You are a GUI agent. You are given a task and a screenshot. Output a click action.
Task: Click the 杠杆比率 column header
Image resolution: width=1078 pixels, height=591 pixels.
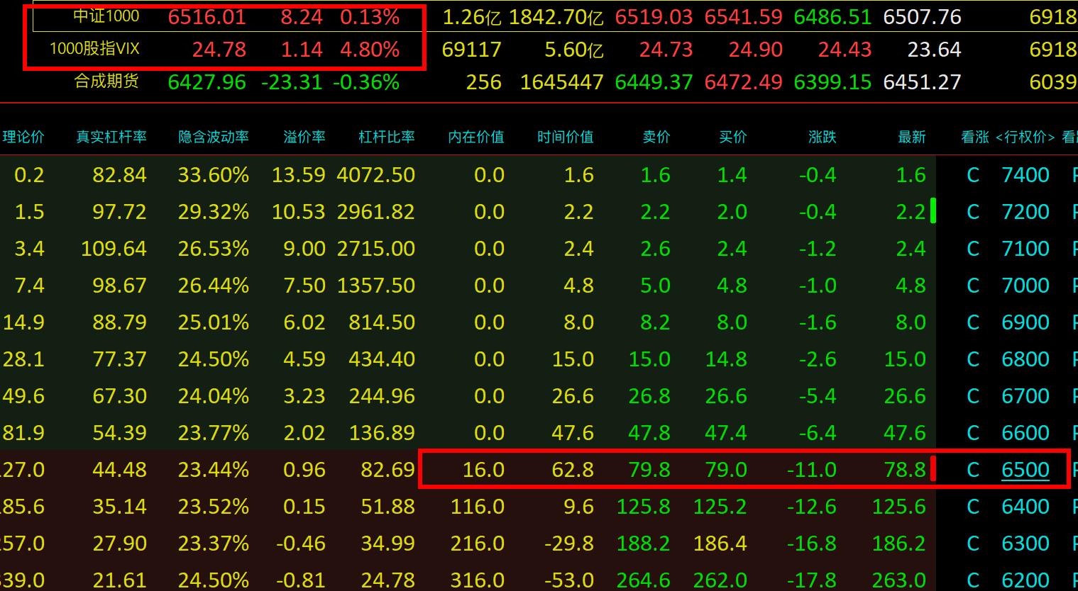point(386,137)
